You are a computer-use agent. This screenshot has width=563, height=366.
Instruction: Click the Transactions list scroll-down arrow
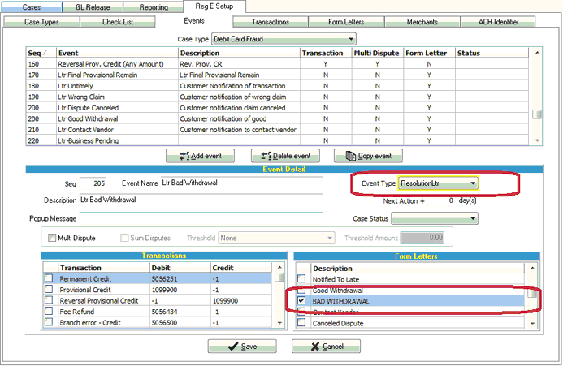pos(279,323)
